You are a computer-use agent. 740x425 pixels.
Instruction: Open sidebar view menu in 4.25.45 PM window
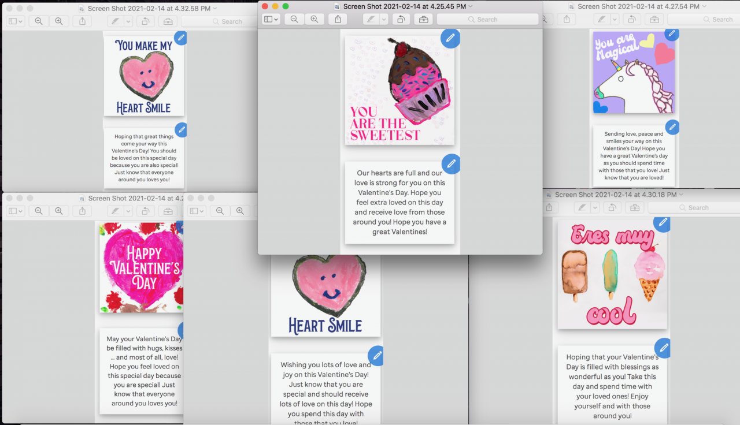click(271, 19)
